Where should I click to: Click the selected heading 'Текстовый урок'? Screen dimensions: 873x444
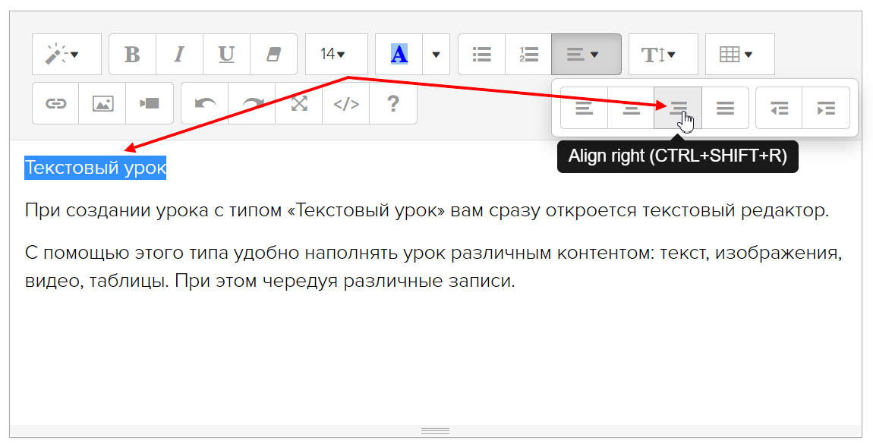pyautogui.click(x=95, y=168)
